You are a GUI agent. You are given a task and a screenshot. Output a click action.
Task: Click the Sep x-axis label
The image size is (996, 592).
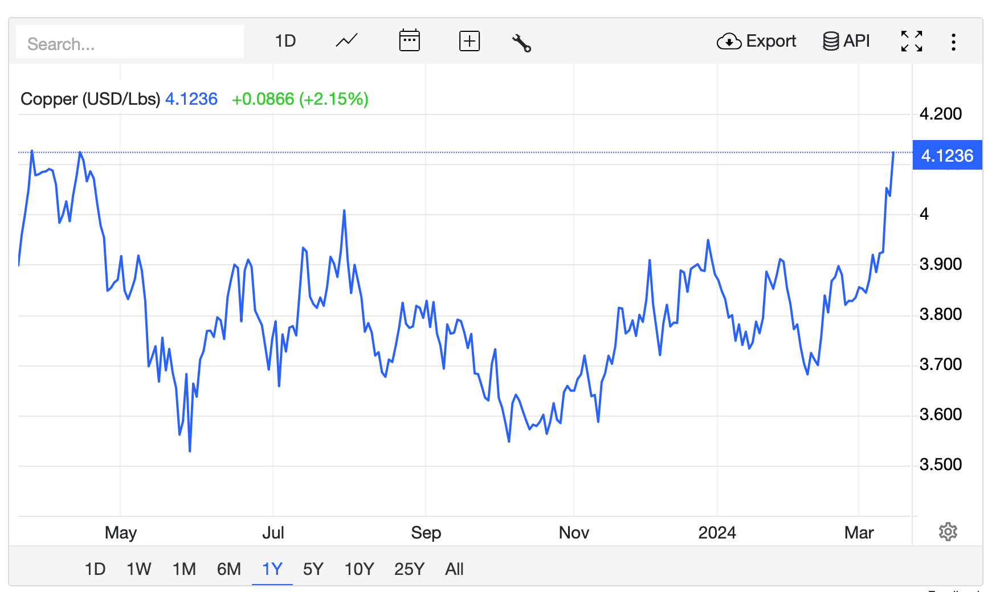(x=426, y=533)
